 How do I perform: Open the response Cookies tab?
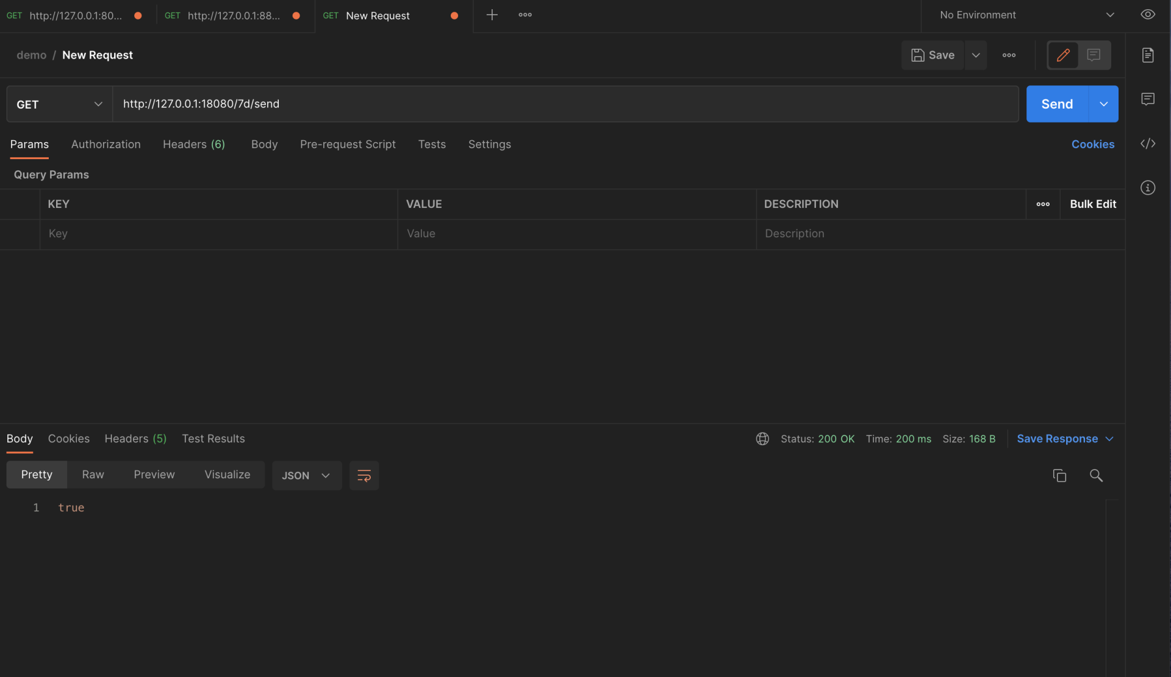coord(68,439)
